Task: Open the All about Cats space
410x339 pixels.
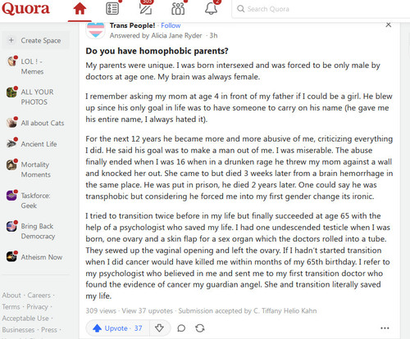Action: [x=36, y=123]
